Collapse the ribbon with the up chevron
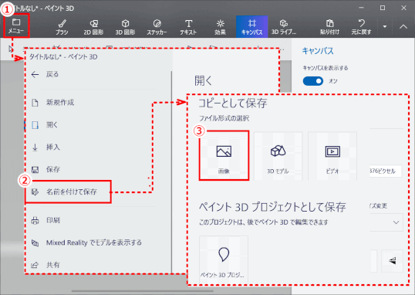This screenshot has width=415, height=295. (403, 26)
